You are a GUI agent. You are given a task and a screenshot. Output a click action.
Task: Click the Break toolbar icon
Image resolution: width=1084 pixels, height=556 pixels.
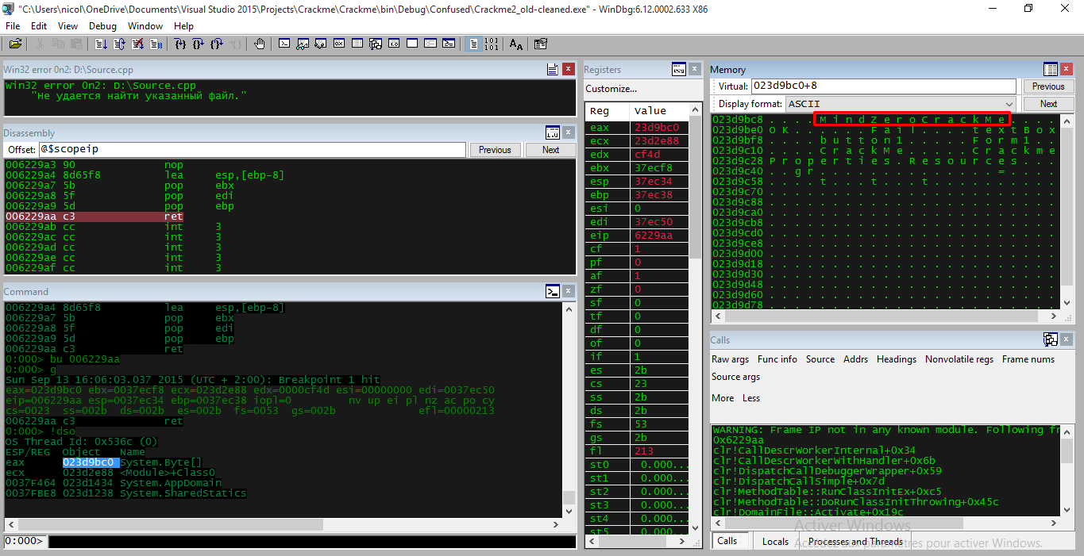(x=156, y=44)
